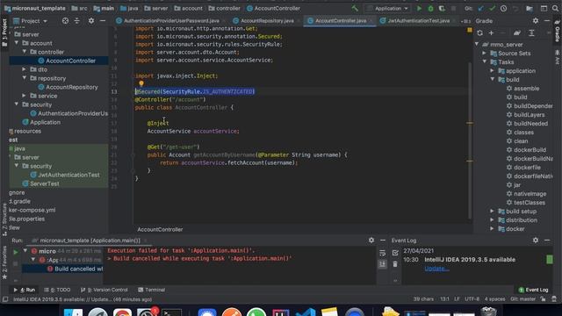Run the Application configuration
Image resolution: width=562 pixels, height=316 pixels.
point(419,8)
